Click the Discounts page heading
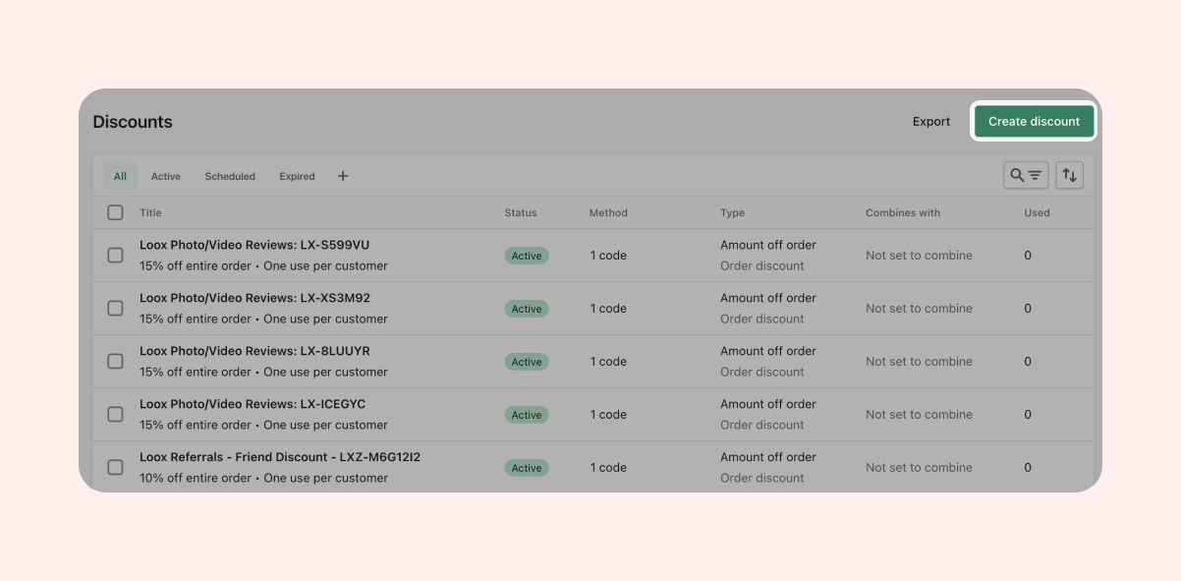The width and height of the screenshot is (1181, 581). pos(133,122)
